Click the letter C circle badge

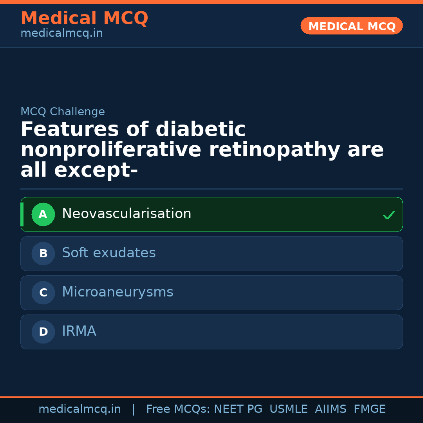click(x=43, y=293)
